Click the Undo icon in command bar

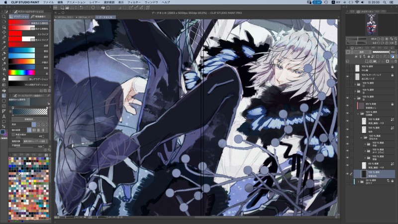pyautogui.click(x=81, y=7)
